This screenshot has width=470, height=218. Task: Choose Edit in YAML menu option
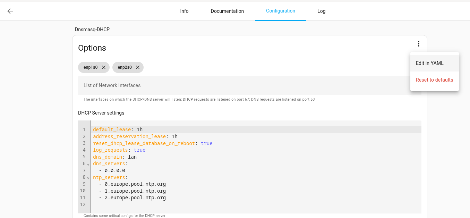[429, 63]
